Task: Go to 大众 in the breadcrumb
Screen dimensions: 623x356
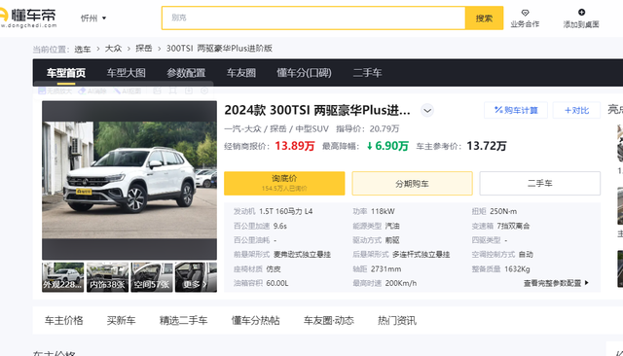Action: pos(113,49)
